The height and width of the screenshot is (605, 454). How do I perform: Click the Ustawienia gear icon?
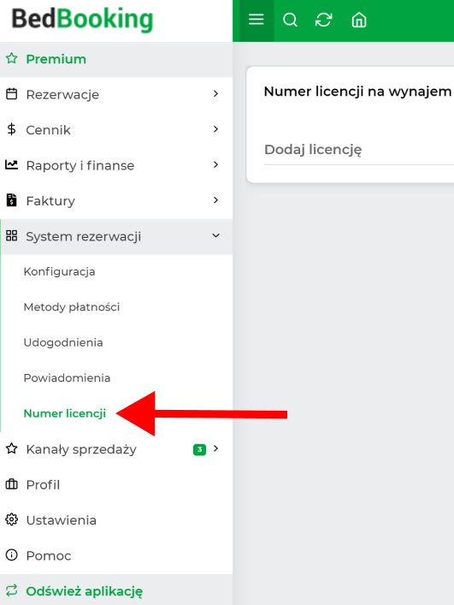(12, 519)
